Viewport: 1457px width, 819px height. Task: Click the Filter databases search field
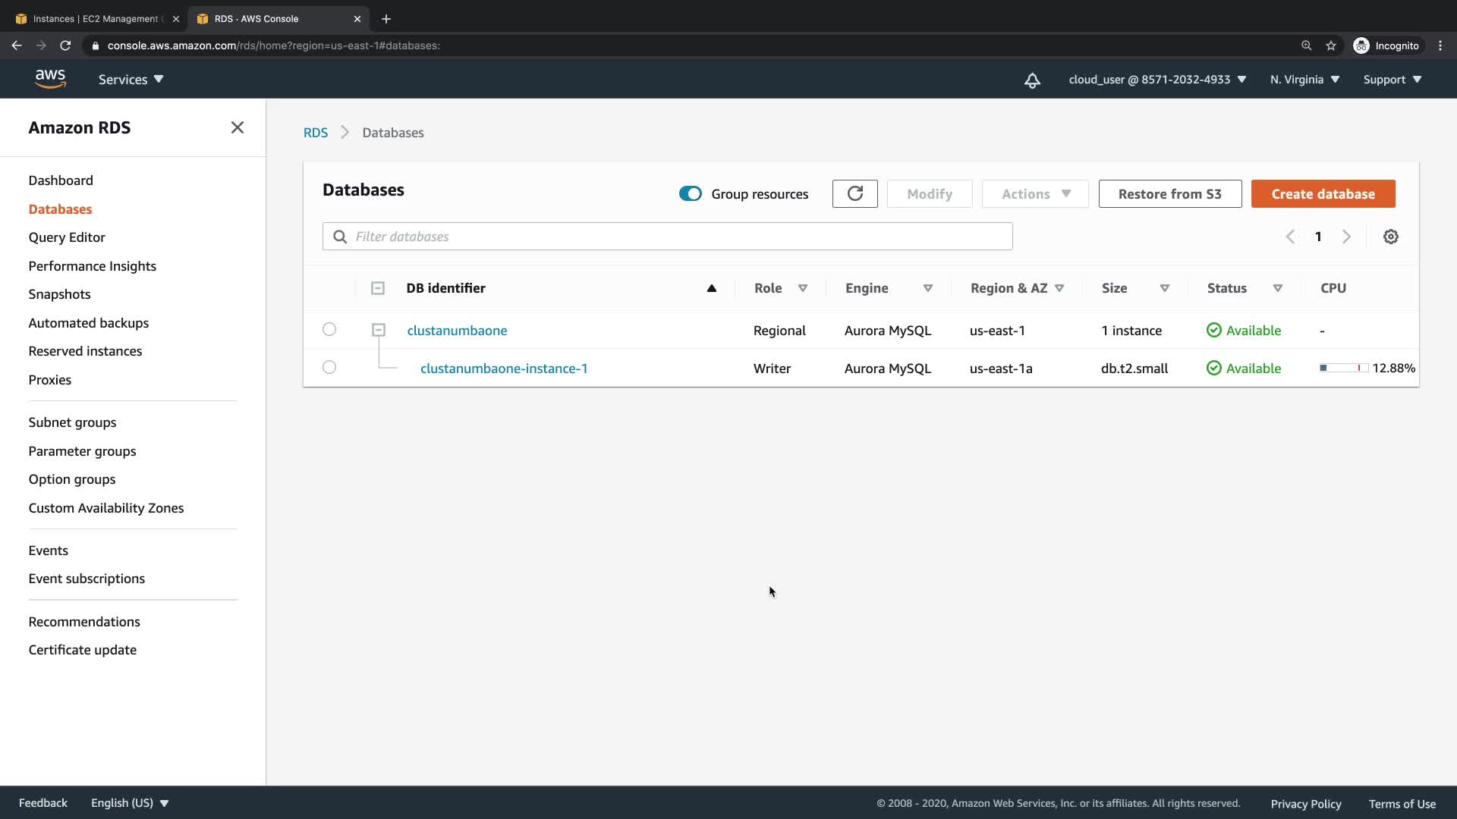point(668,237)
